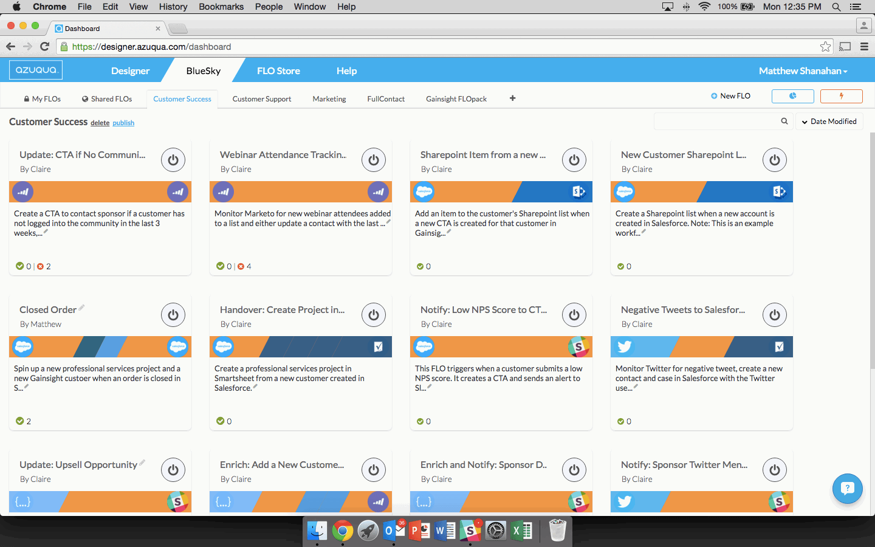875x547 pixels.
Task: Select the Gainsight FLOpack tab
Action: pos(456,98)
